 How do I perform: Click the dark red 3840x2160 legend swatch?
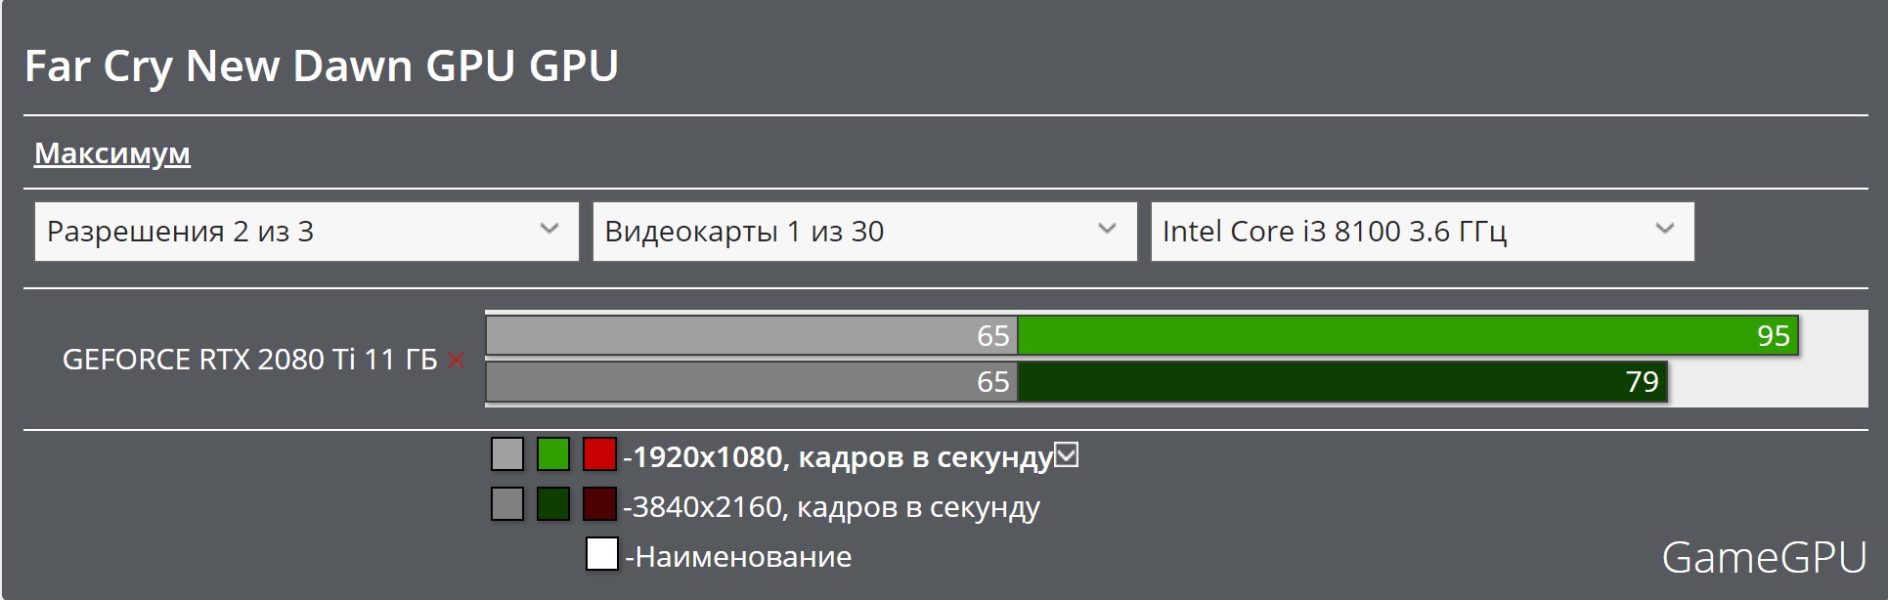click(599, 504)
